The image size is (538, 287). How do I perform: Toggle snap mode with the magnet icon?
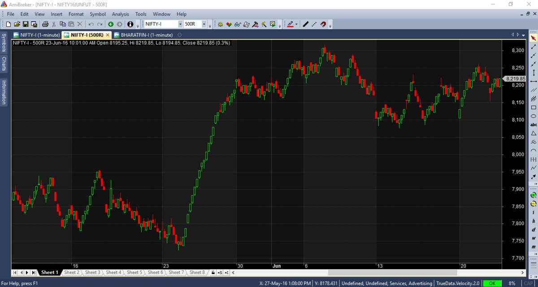click(x=323, y=24)
